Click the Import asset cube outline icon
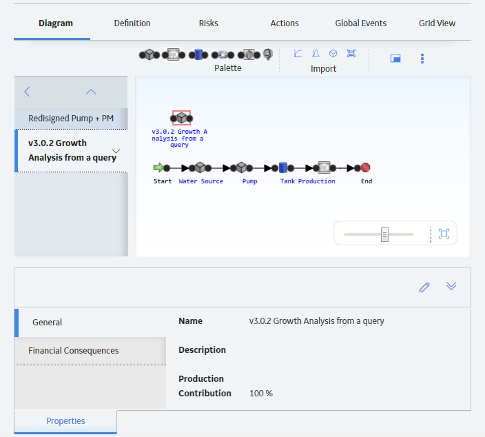The width and height of the screenshot is (485, 437). tap(333, 54)
